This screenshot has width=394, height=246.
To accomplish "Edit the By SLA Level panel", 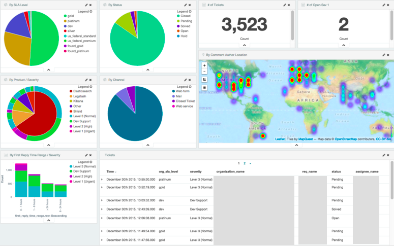I will click(x=86, y=5).
